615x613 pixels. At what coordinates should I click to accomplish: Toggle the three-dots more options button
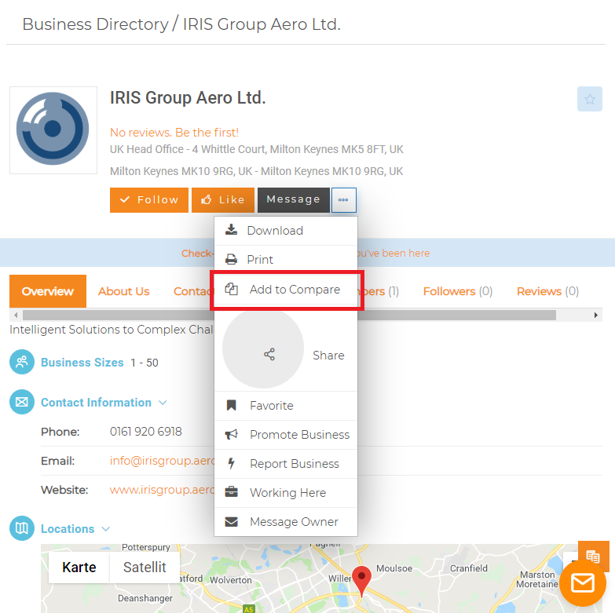coord(343,200)
